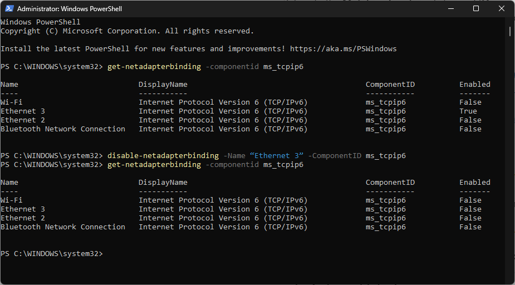Click the '-ComponentID' parameter in the disable command
This screenshot has height=285, width=515.
[335, 156]
